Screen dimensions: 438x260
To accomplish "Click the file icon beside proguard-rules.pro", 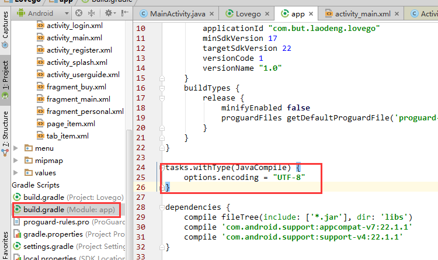I will 17,221.
